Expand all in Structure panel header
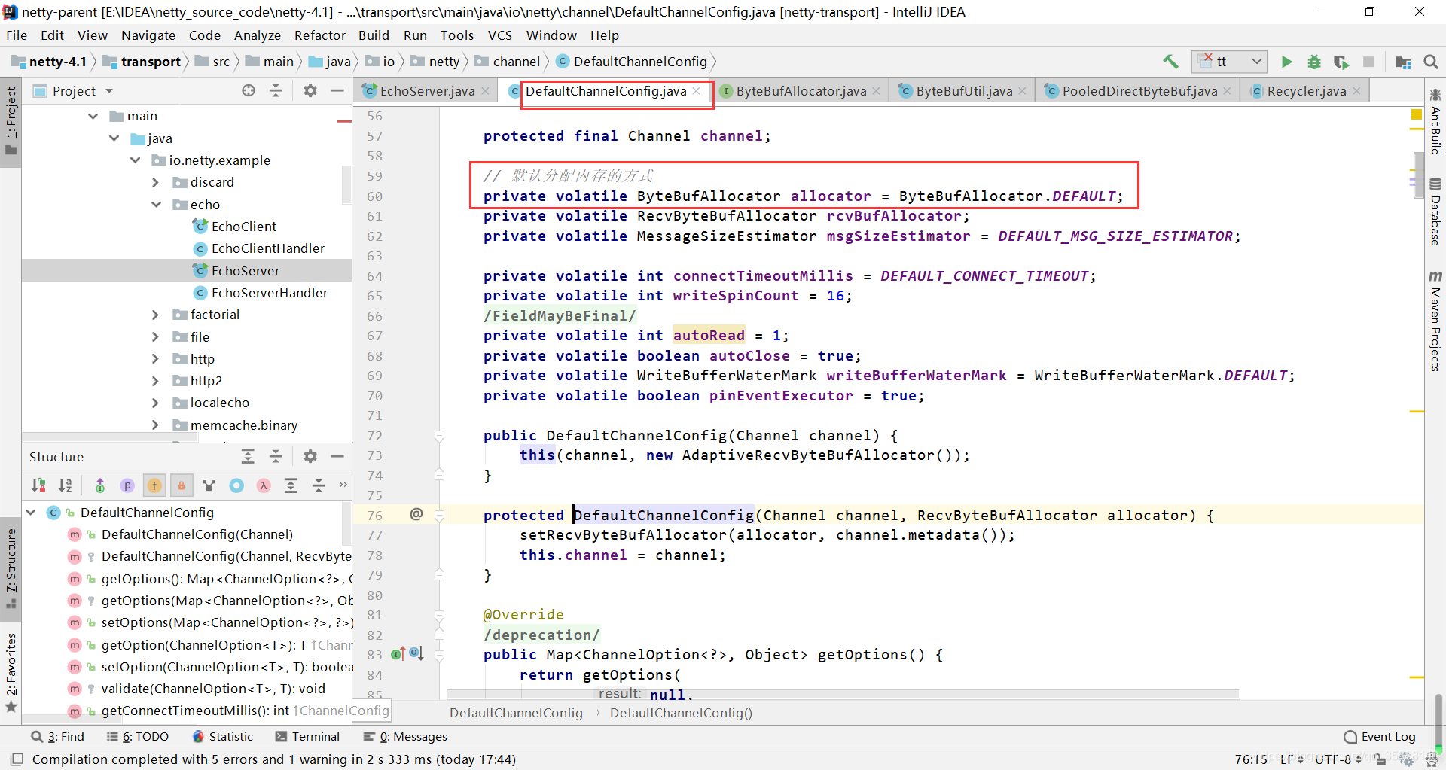 (248, 456)
